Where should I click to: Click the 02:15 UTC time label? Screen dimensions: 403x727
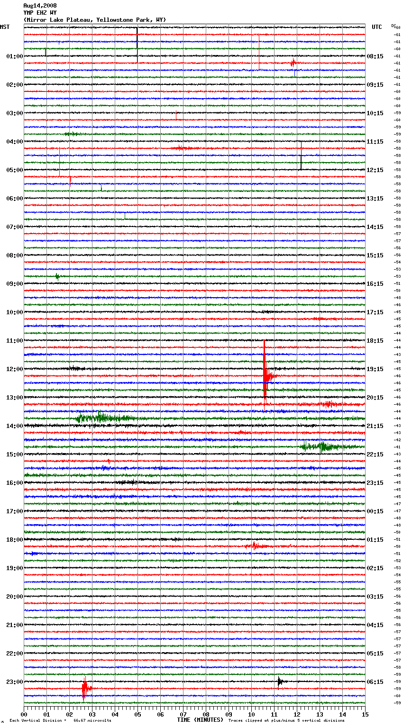tap(375, 568)
